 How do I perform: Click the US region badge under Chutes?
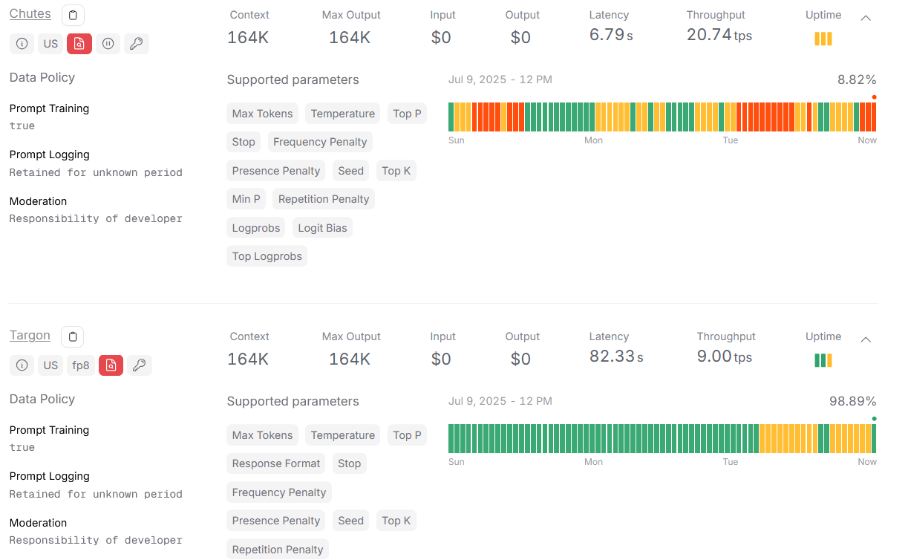50,44
